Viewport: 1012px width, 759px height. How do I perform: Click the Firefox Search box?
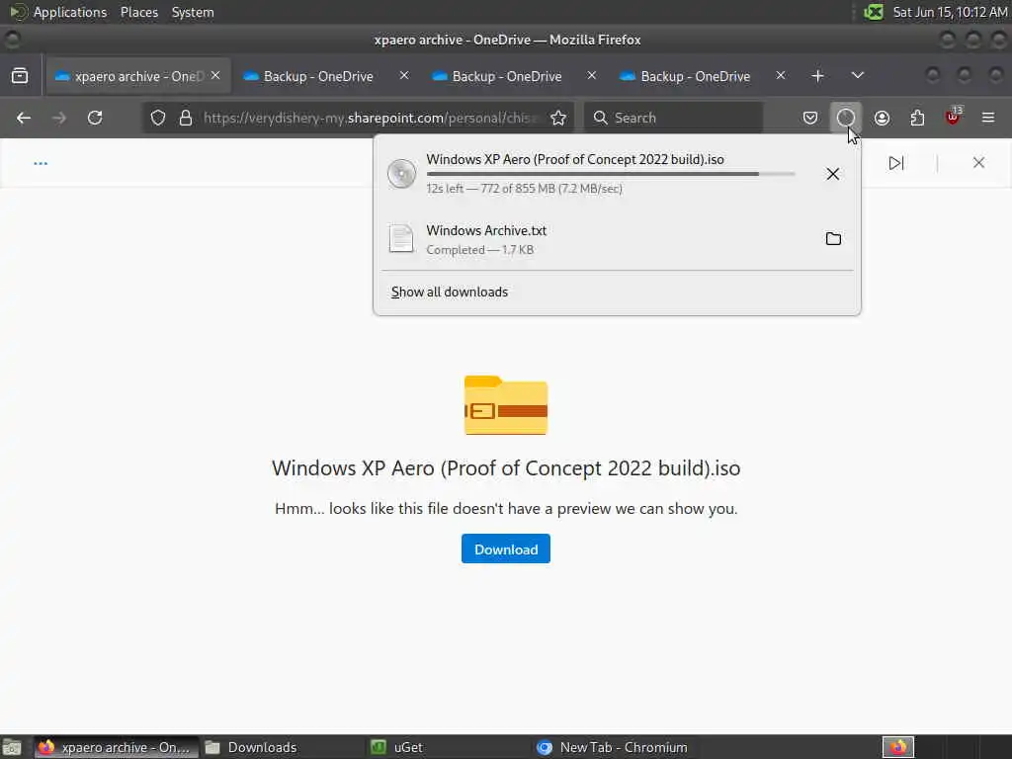pyautogui.click(x=672, y=118)
